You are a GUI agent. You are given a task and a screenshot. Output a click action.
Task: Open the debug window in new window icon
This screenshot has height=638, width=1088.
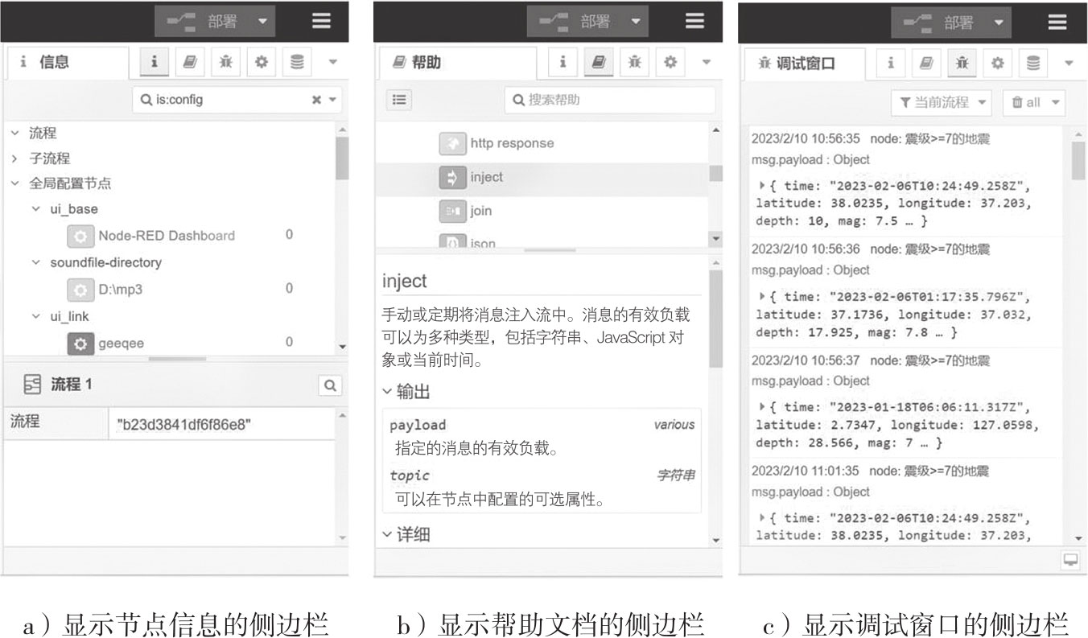(x=1070, y=561)
